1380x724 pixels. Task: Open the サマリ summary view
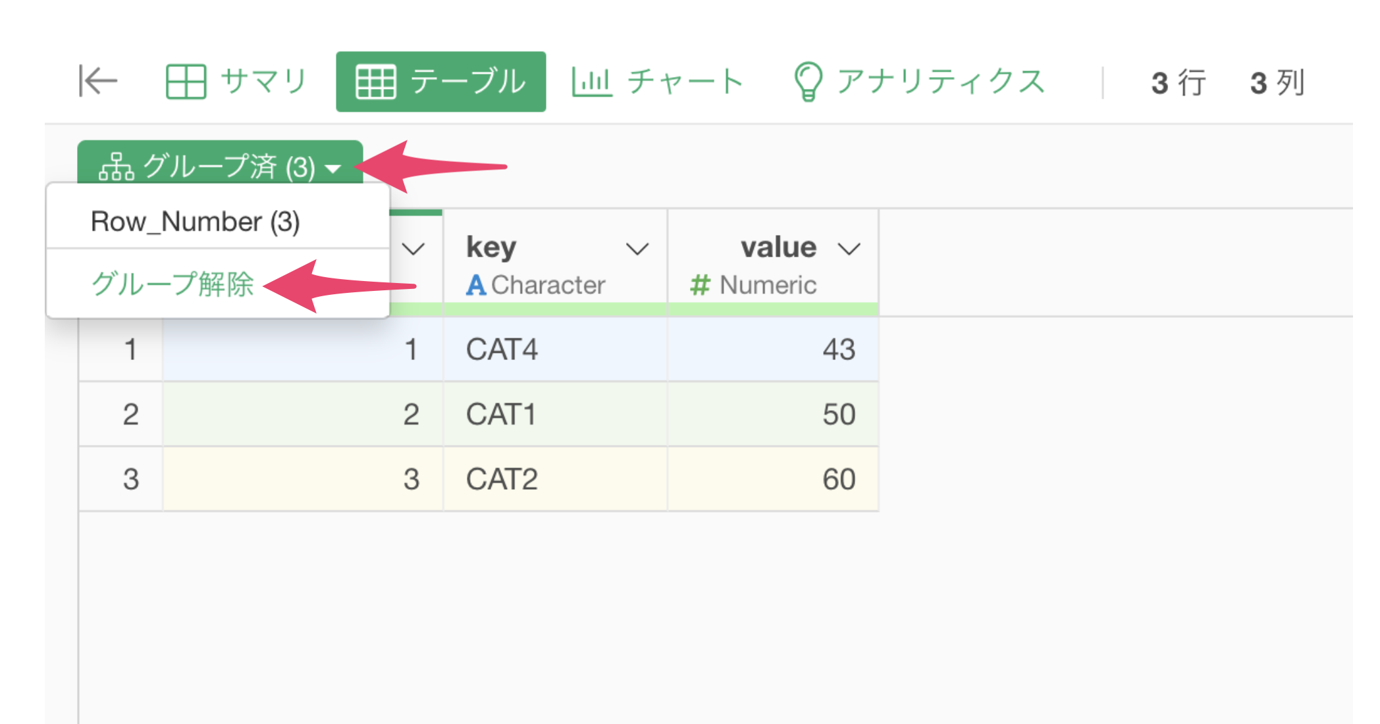[236, 82]
